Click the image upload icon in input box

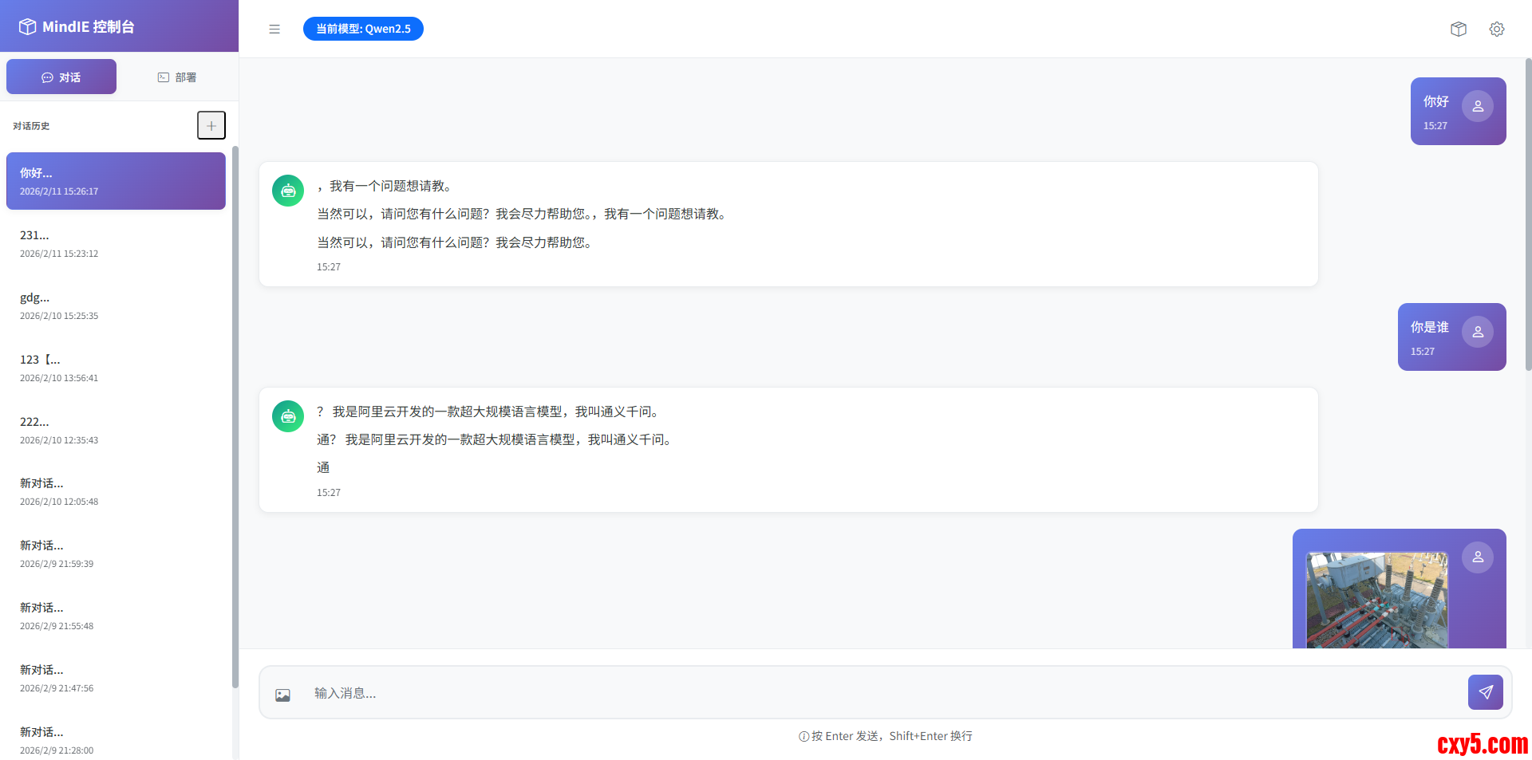click(x=282, y=695)
